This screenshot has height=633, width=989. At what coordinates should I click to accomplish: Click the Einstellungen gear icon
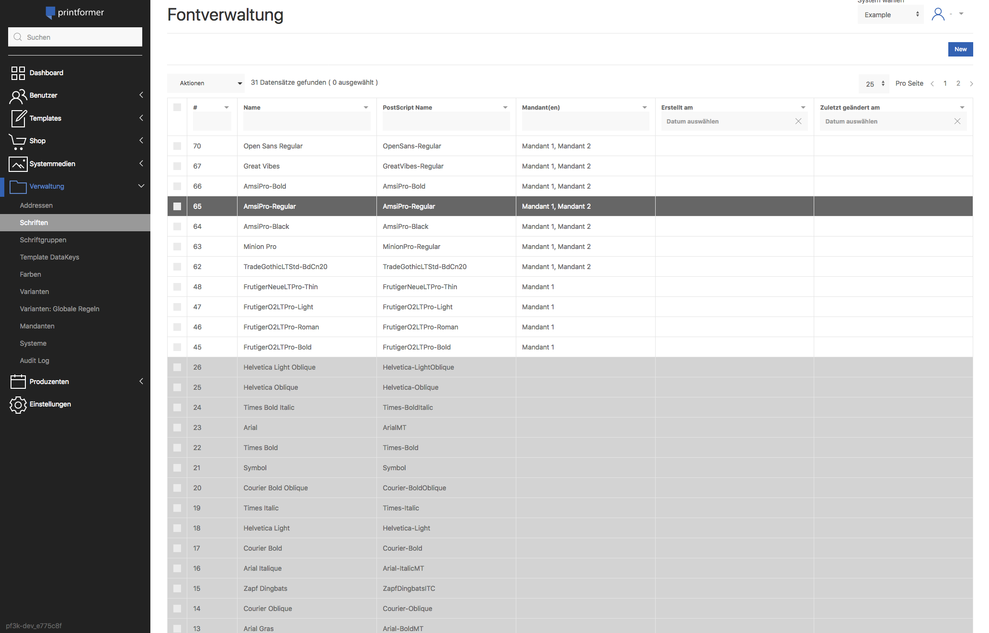[x=18, y=405]
